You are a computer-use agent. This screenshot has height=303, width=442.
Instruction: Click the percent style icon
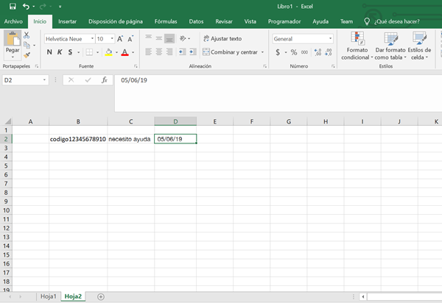293,52
